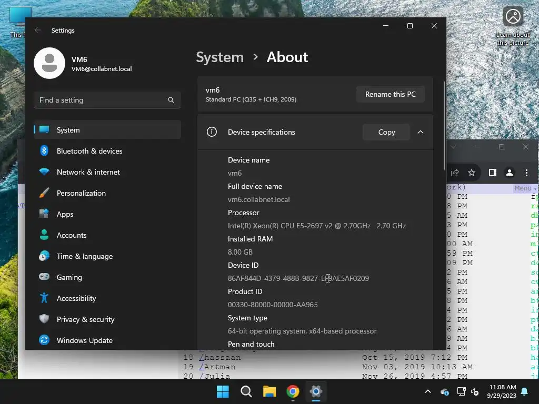Toggle Chrome side panel icon
This screenshot has width=539, height=404.
click(x=493, y=173)
